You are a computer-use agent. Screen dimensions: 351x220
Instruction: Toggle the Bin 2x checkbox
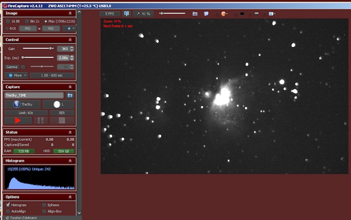point(27,22)
